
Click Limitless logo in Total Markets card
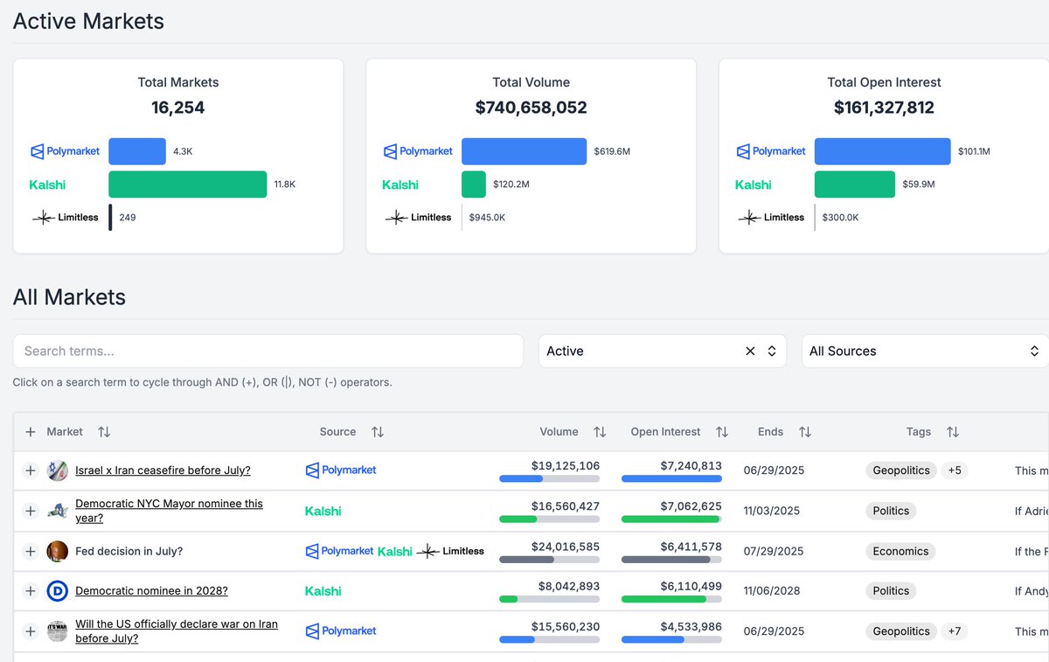[66, 218]
